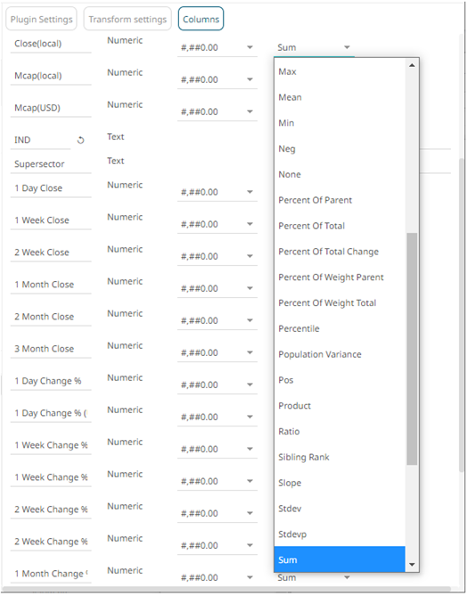Click the aggregation list scrollbar thumb
The height and width of the screenshot is (596, 467).
coord(412,349)
